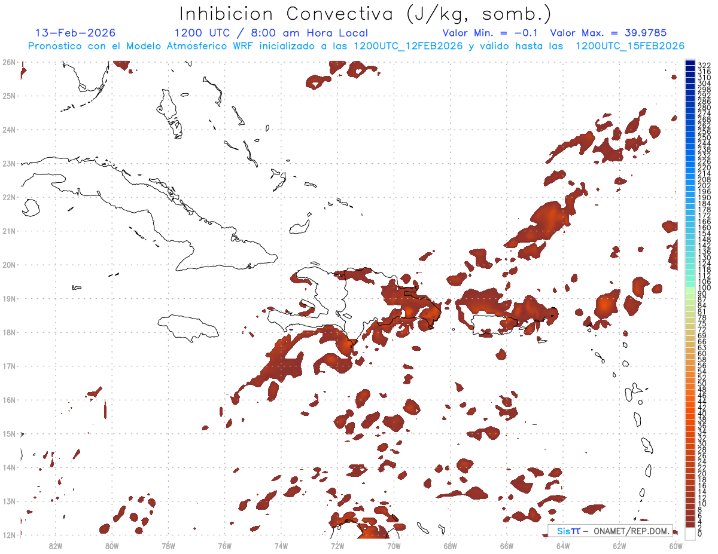This screenshot has width=718, height=554.
Task: Click the 'ONAMET/REP.DOM.' credit label
Action: [x=631, y=531]
